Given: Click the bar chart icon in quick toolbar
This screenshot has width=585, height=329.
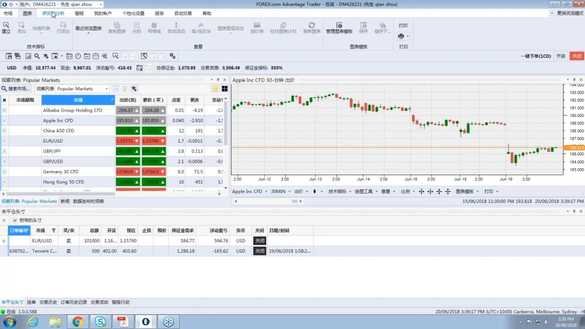Looking at the screenshot, I should pyautogui.click(x=28, y=56).
